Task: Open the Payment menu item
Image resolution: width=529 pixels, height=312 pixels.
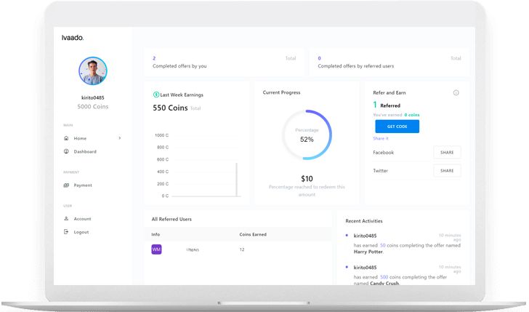Action: 83,185
